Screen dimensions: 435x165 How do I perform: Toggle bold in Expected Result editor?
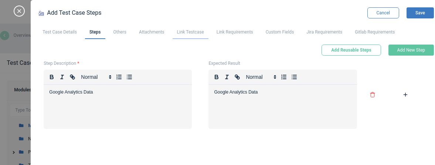[x=216, y=77]
